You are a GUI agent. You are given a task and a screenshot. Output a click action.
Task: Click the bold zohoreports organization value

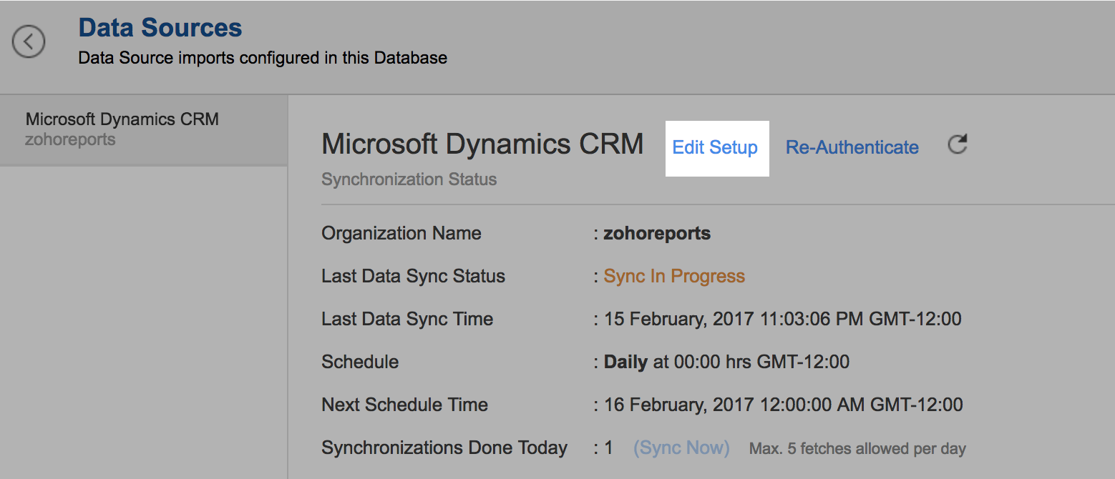tap(657, 234)
